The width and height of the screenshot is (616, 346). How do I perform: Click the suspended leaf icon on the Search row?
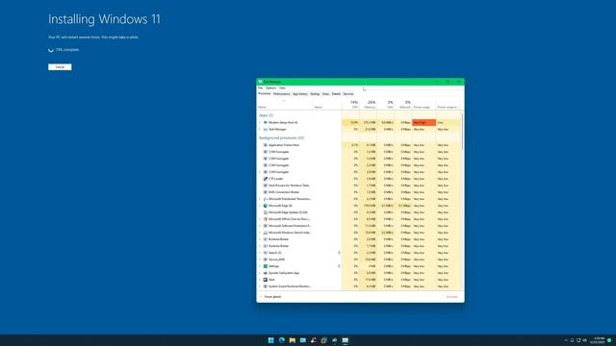coord(339,253)
